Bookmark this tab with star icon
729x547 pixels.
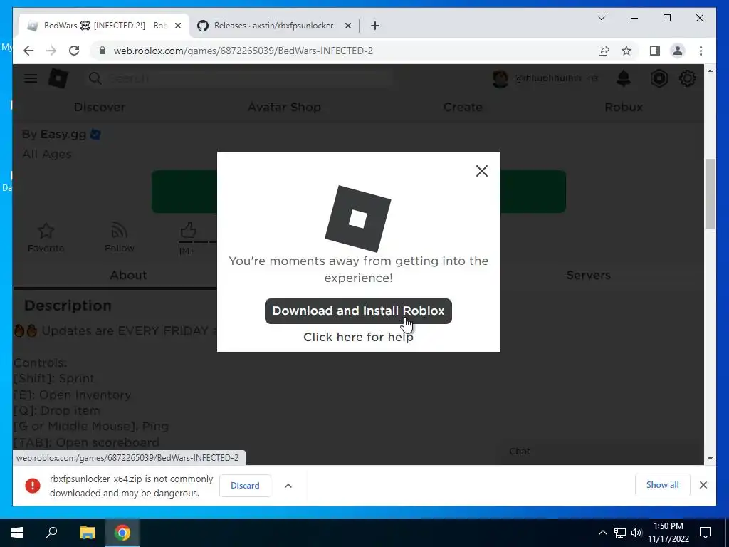[x=626, y=51]
